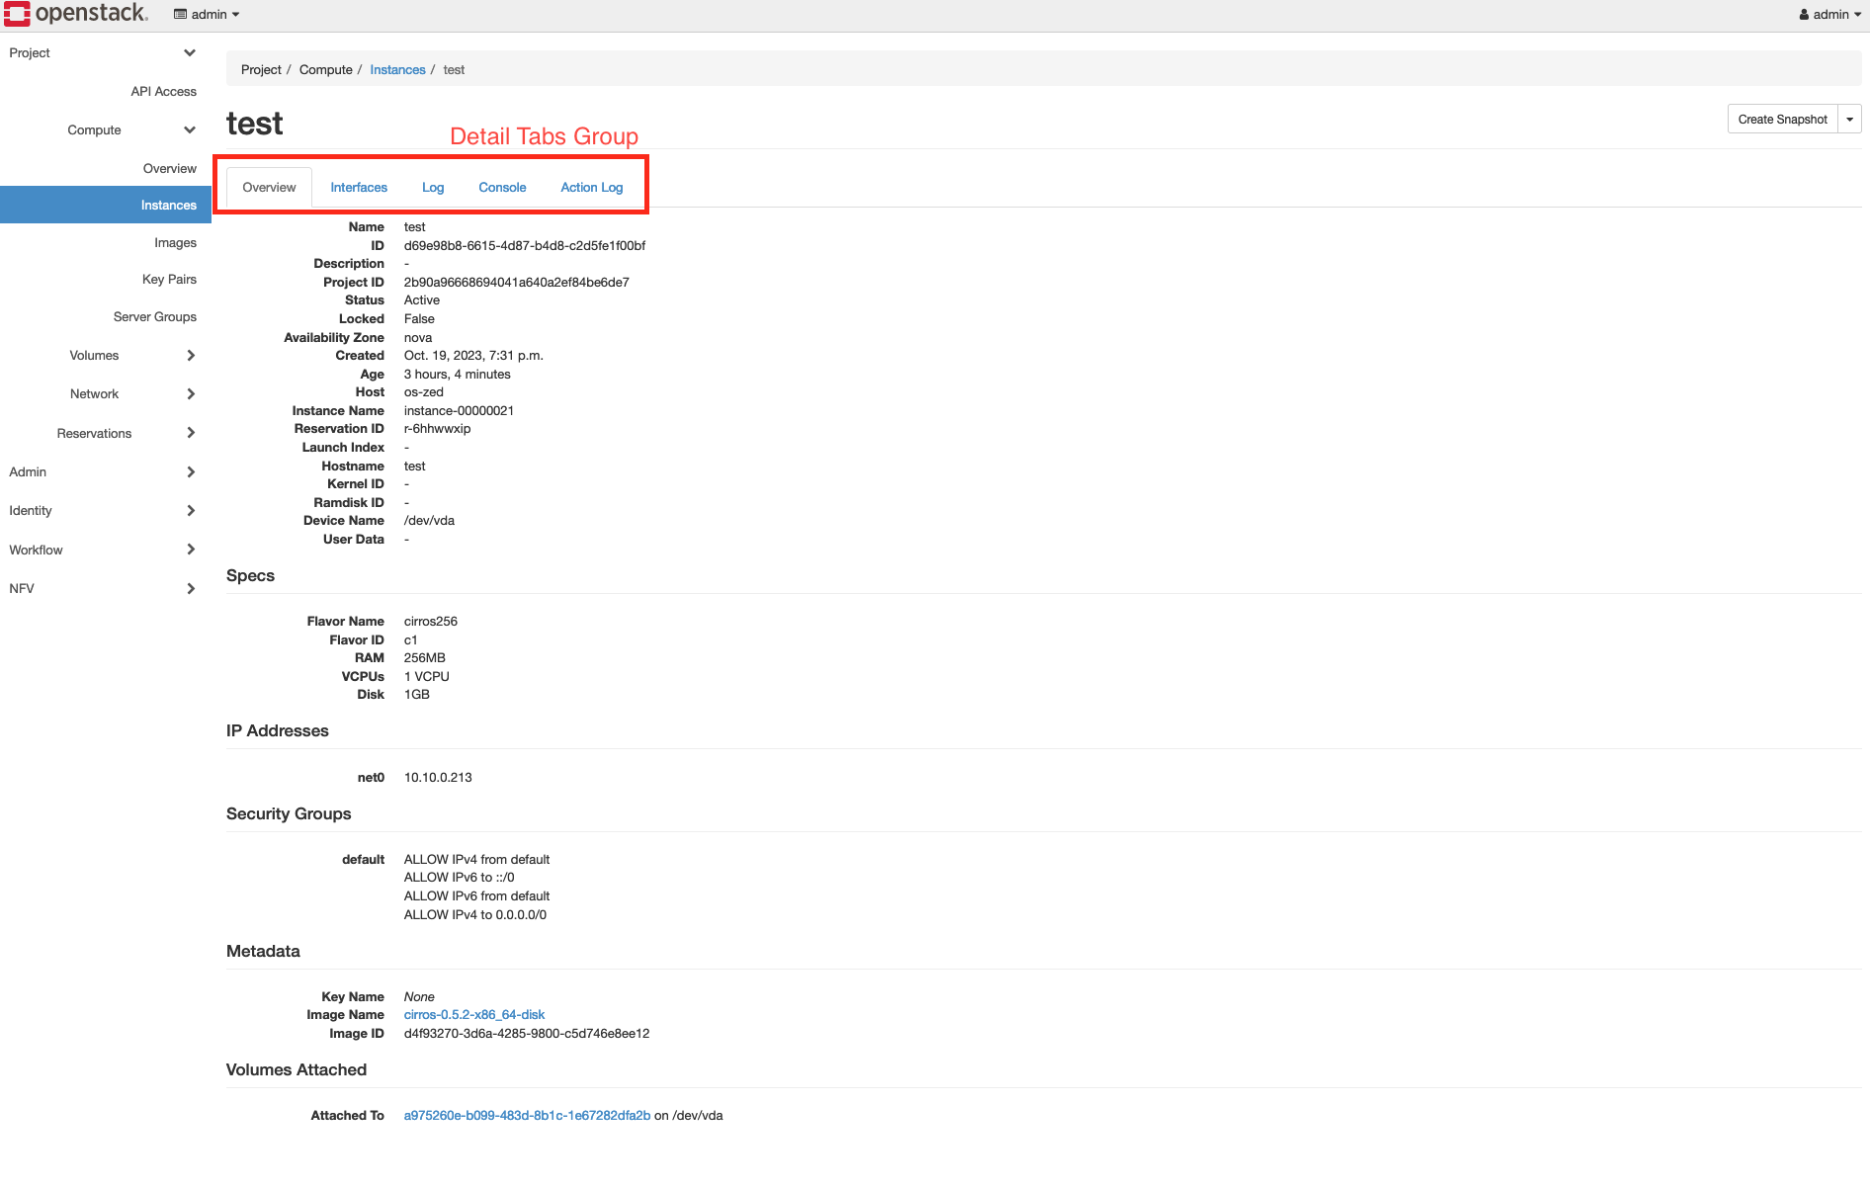Expand the Identity sidebar section

click(103, 510)
